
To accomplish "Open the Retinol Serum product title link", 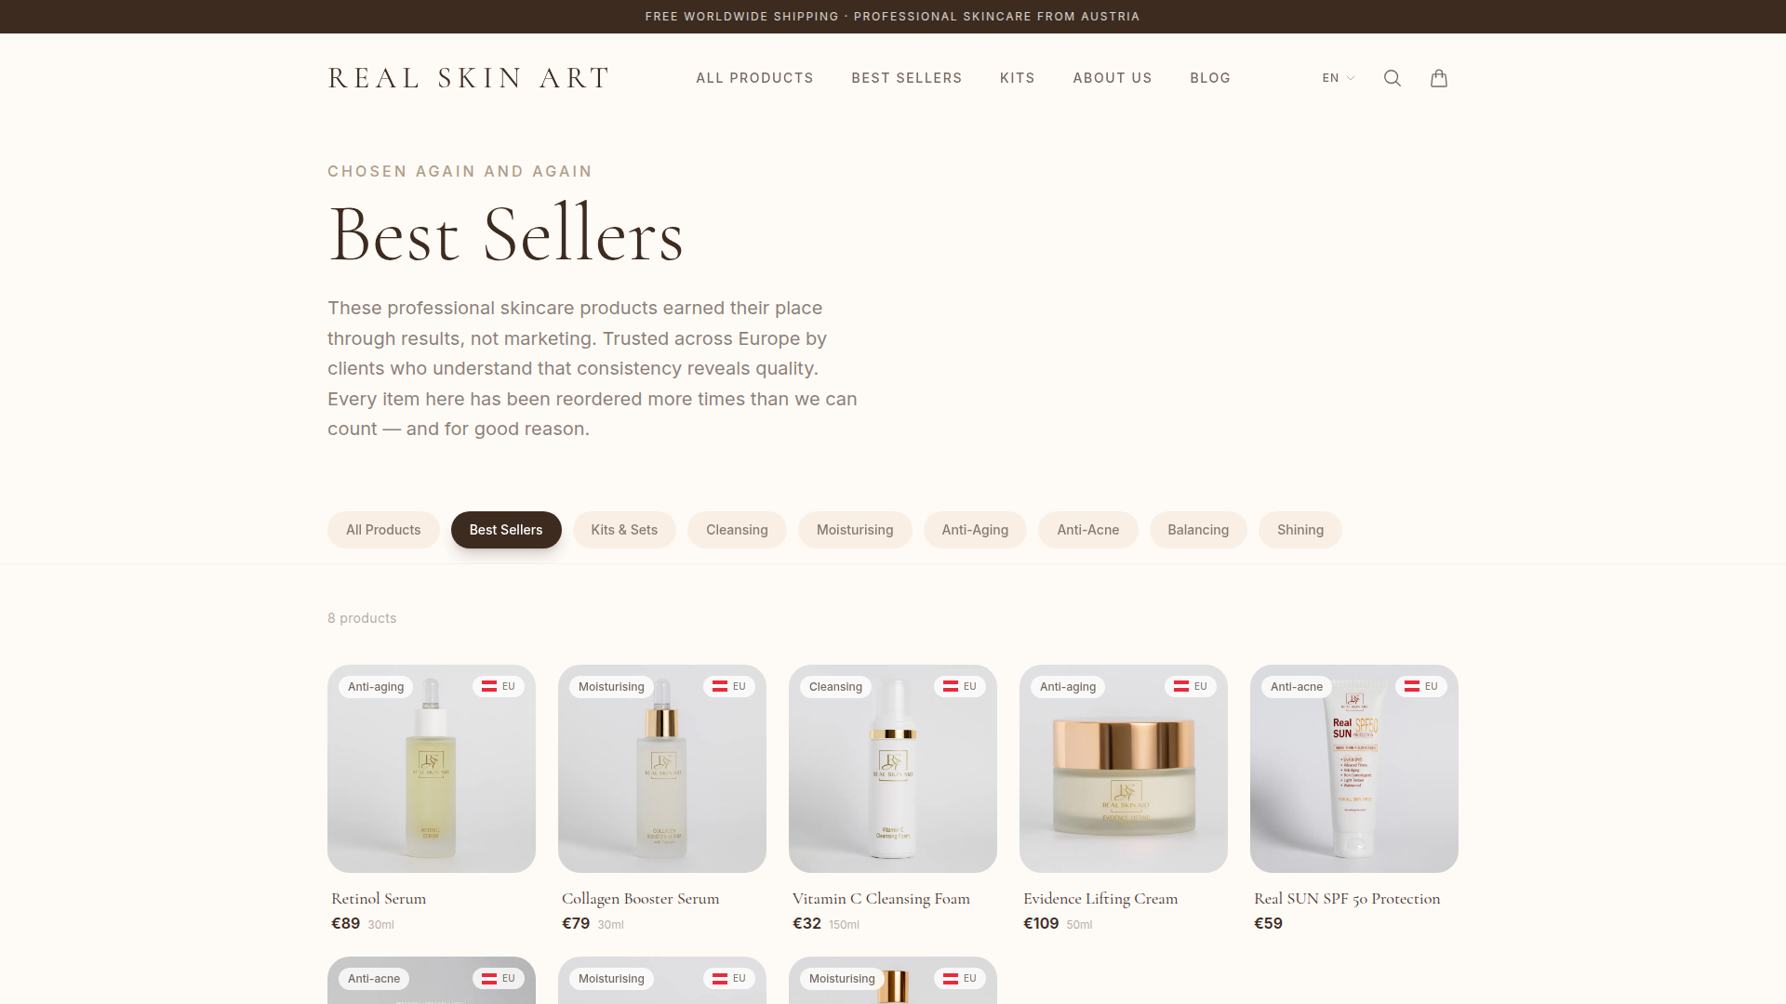I will tap(379, 898).
